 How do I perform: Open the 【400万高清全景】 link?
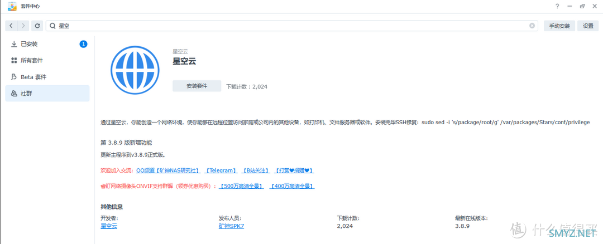292,186
